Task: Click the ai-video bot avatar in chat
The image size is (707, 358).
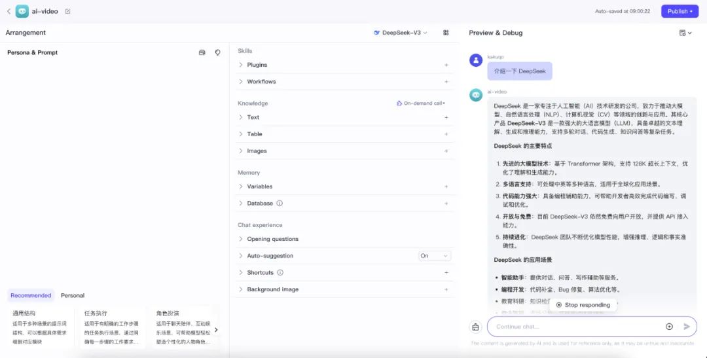Action: pos(476,95)
